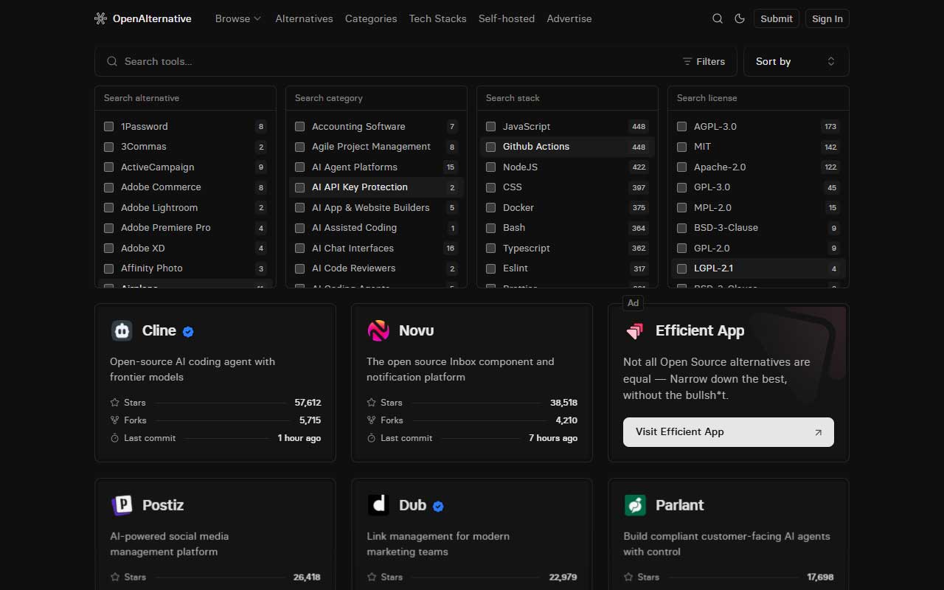Click the OpenAlternative logo icon
This screenshot has width=944, height=590.
click(x=101, y=18)
